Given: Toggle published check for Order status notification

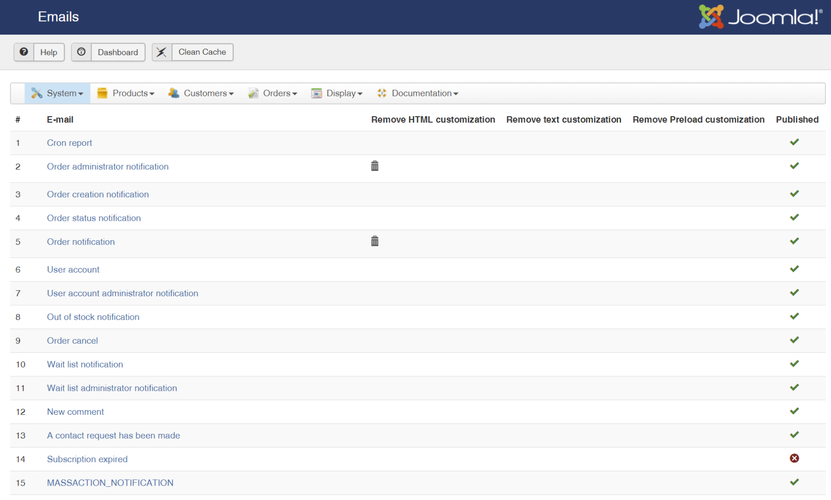Looking at the screenshot, I should tap(794, 217).
